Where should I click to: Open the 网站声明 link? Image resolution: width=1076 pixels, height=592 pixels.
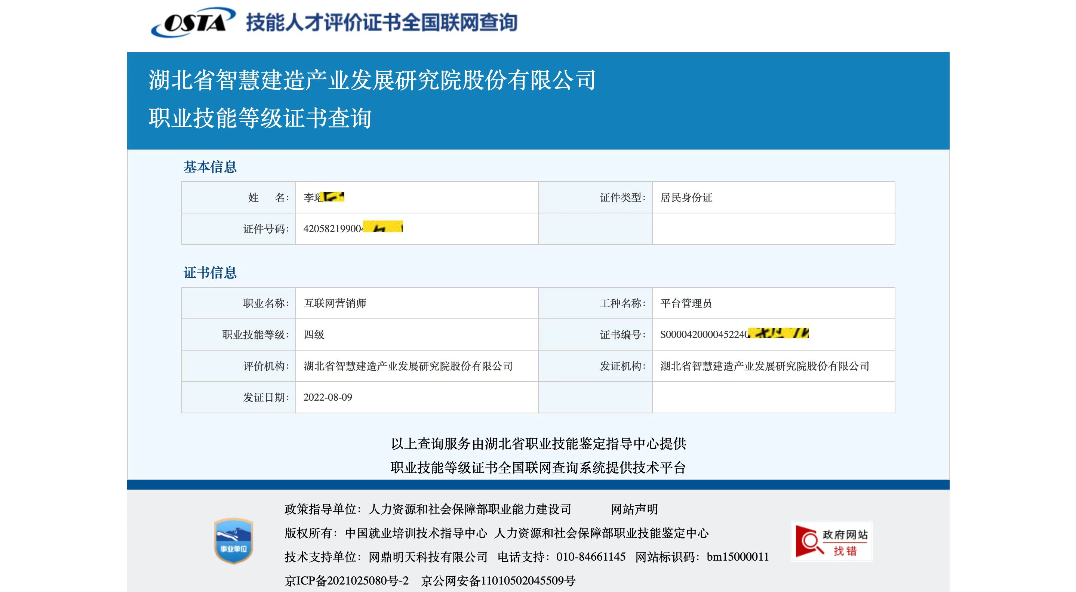coord(634,509)
